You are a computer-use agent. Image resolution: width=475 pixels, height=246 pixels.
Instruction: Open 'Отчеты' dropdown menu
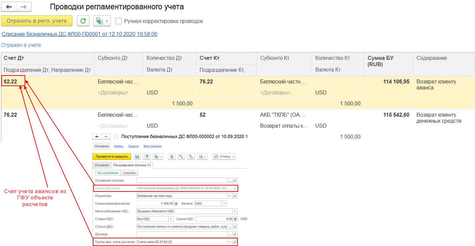[x=224, y=157]
